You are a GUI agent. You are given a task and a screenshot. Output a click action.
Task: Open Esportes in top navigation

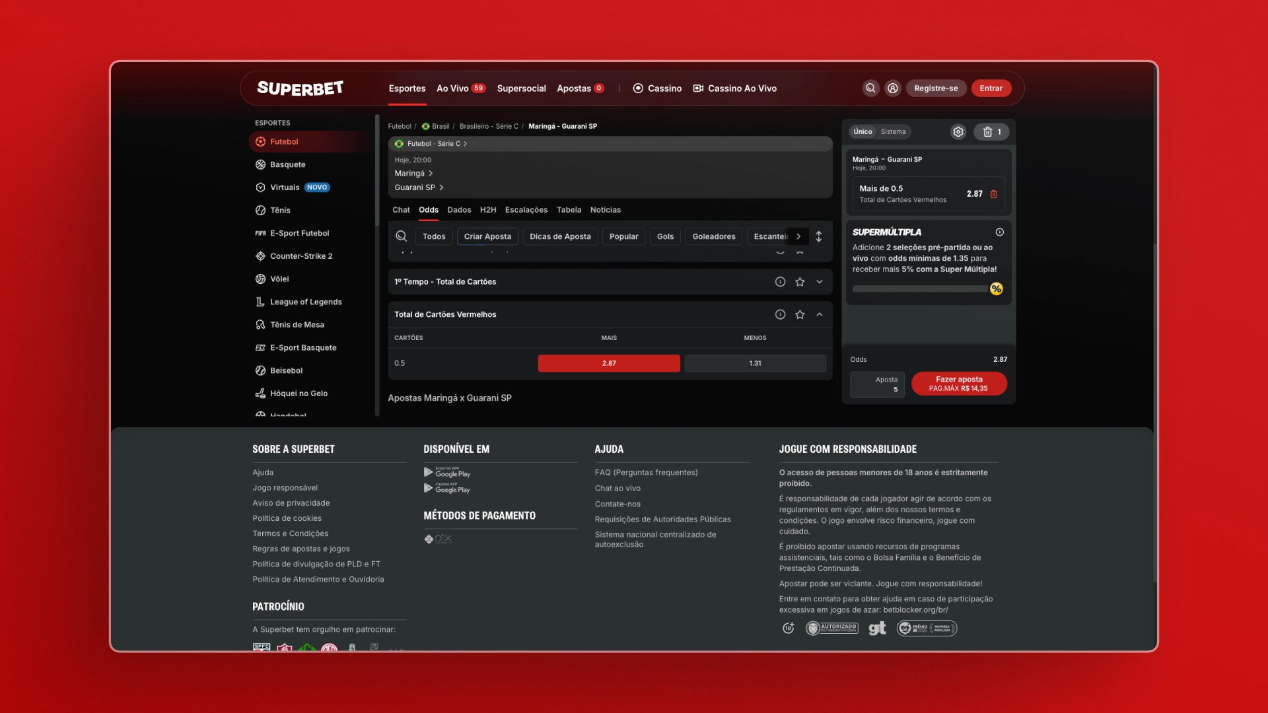click(x=407, y=88)
